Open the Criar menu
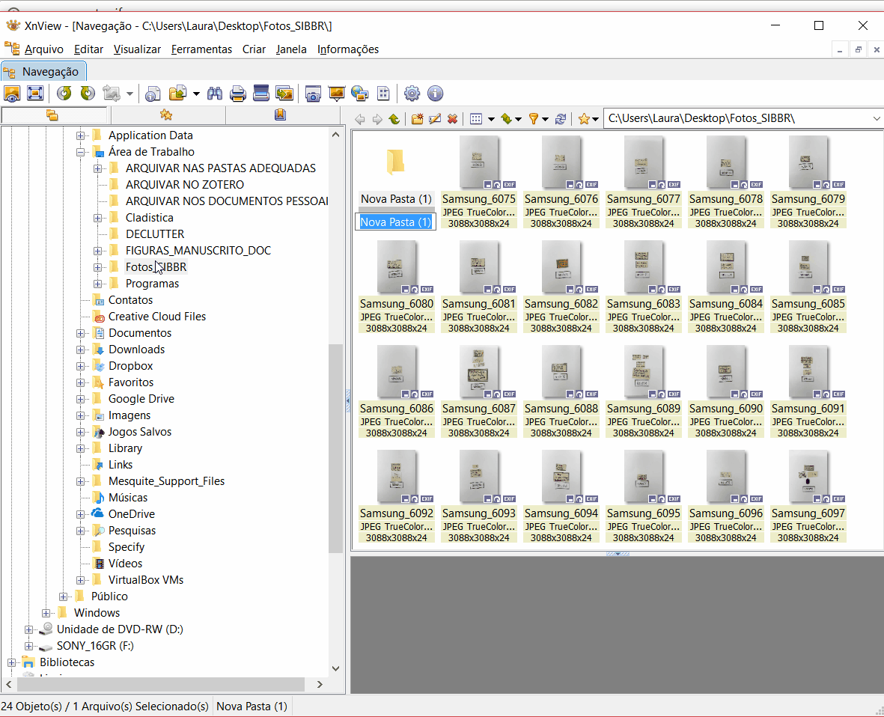This screenshot has height=717, width=884. tap(254, 49)
